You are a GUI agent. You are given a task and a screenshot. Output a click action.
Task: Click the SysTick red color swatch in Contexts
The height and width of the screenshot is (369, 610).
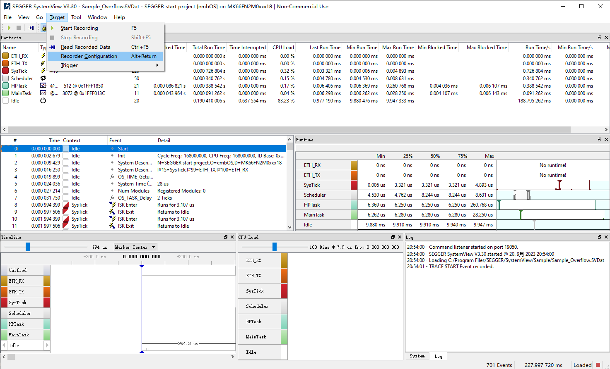pos(5,71)
